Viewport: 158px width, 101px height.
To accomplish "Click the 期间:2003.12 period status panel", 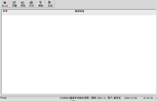I will tap(98, 98).
